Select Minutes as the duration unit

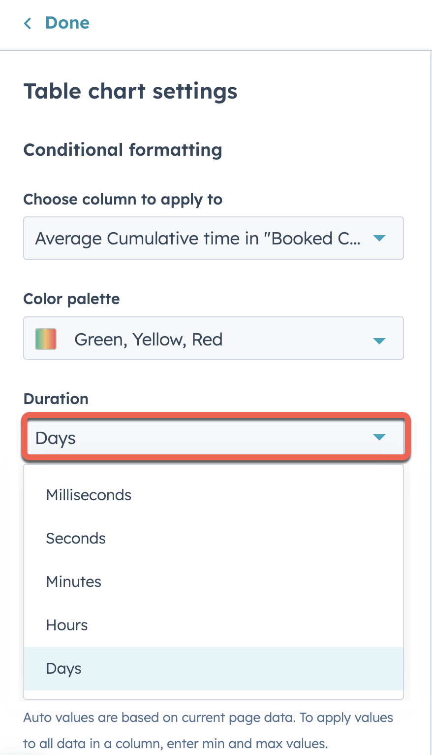click(x=73, y=582)
